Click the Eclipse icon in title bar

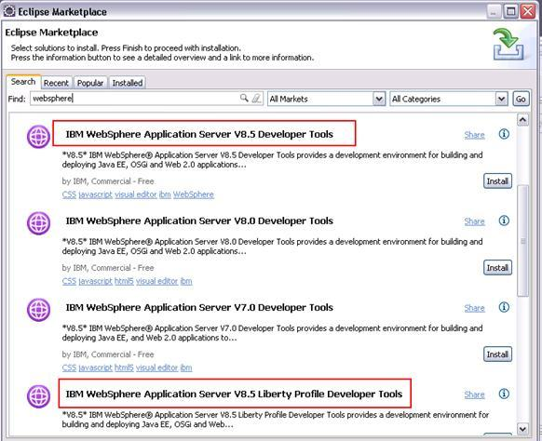click(9, 11)
